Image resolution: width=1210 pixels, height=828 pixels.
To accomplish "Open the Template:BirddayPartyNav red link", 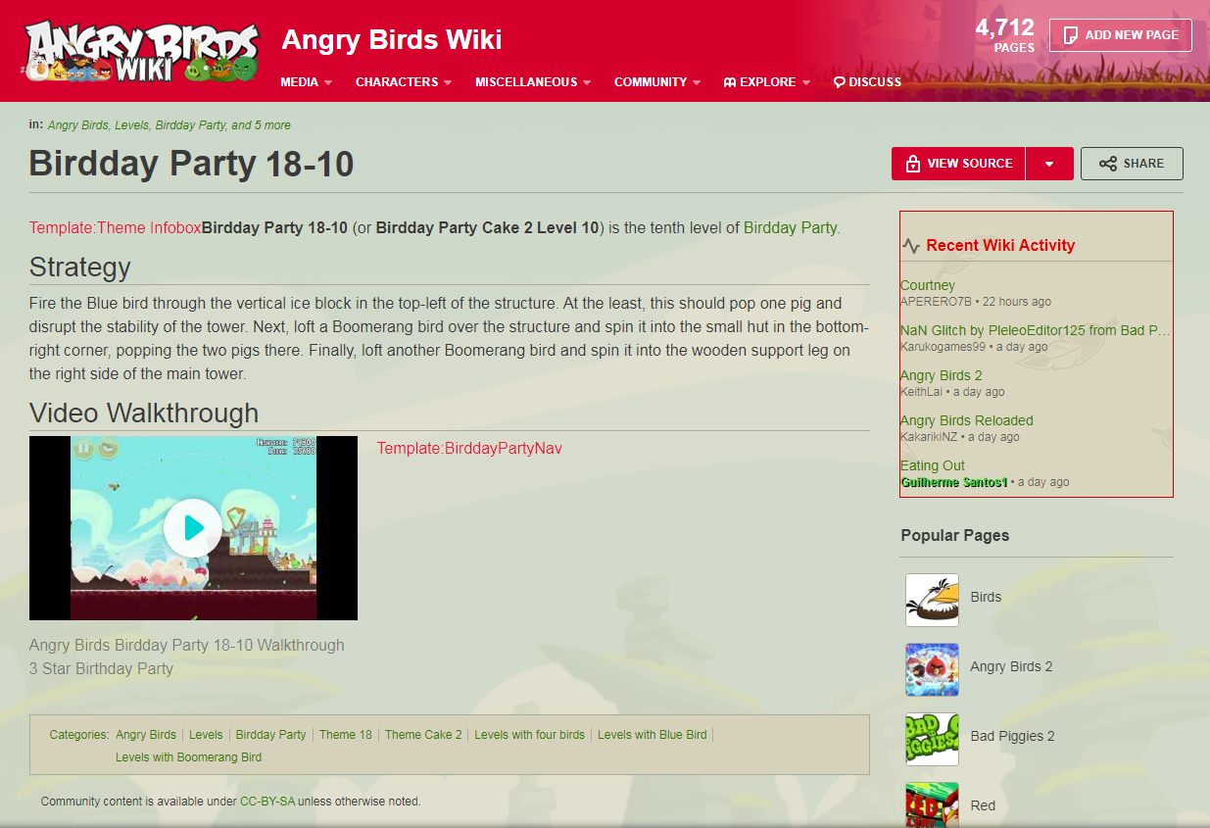I will [x=469, y=448].
